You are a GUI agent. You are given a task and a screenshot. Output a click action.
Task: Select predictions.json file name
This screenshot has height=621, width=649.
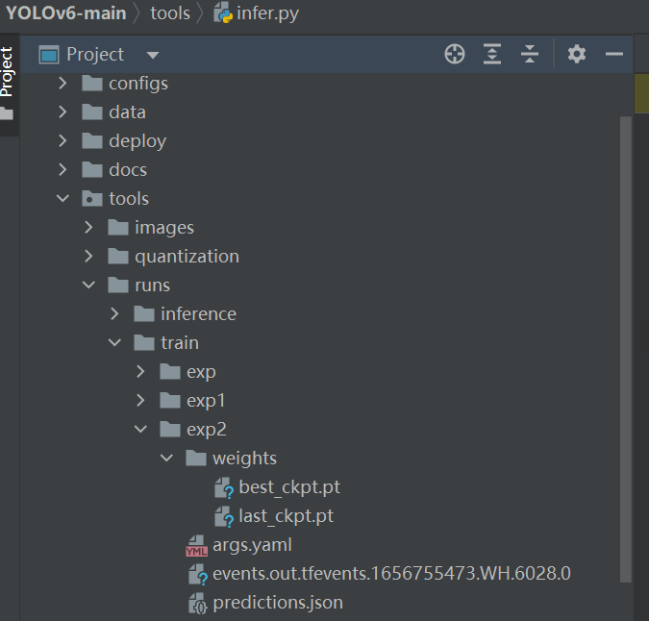[x=278, y=603]
